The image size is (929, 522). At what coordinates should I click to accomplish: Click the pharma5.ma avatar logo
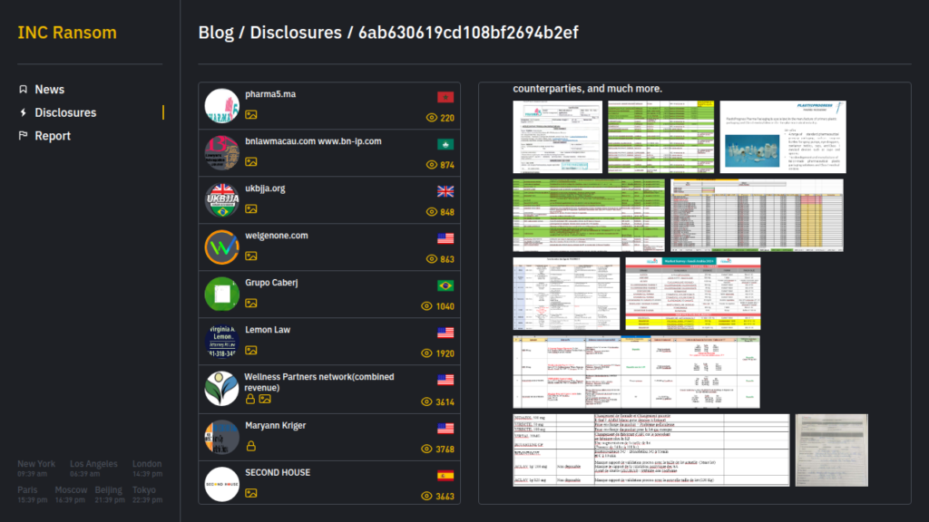(221, 106)
